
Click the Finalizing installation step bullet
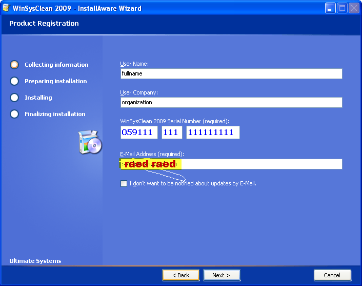(14, 114)
